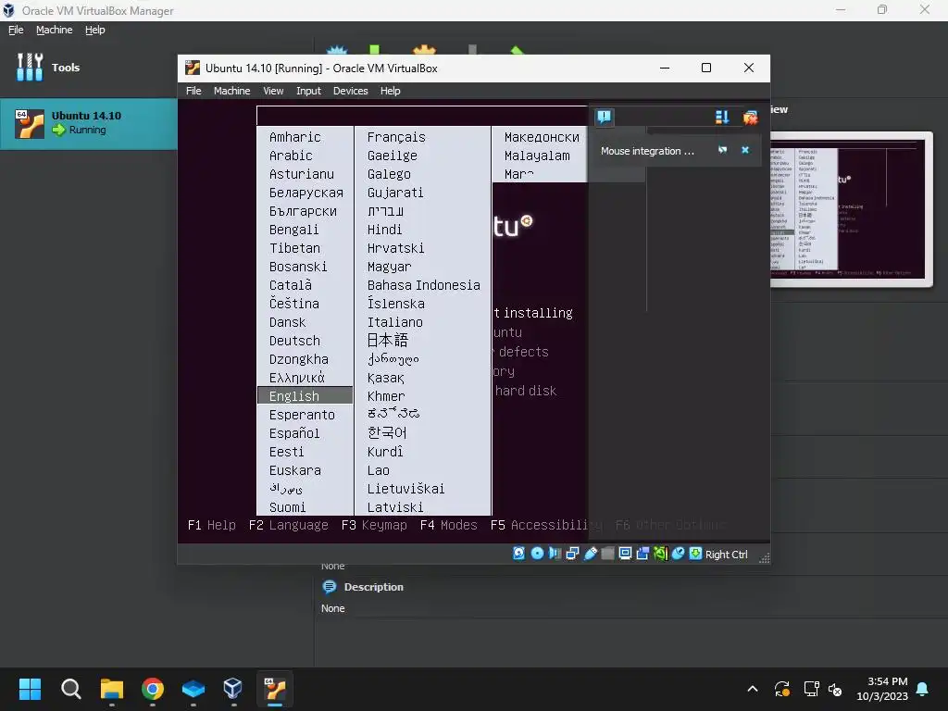Click the display settings status icon
The image size is (948, 711).
625,554
